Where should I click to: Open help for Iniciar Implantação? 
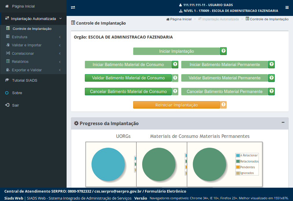pos(223,51)
